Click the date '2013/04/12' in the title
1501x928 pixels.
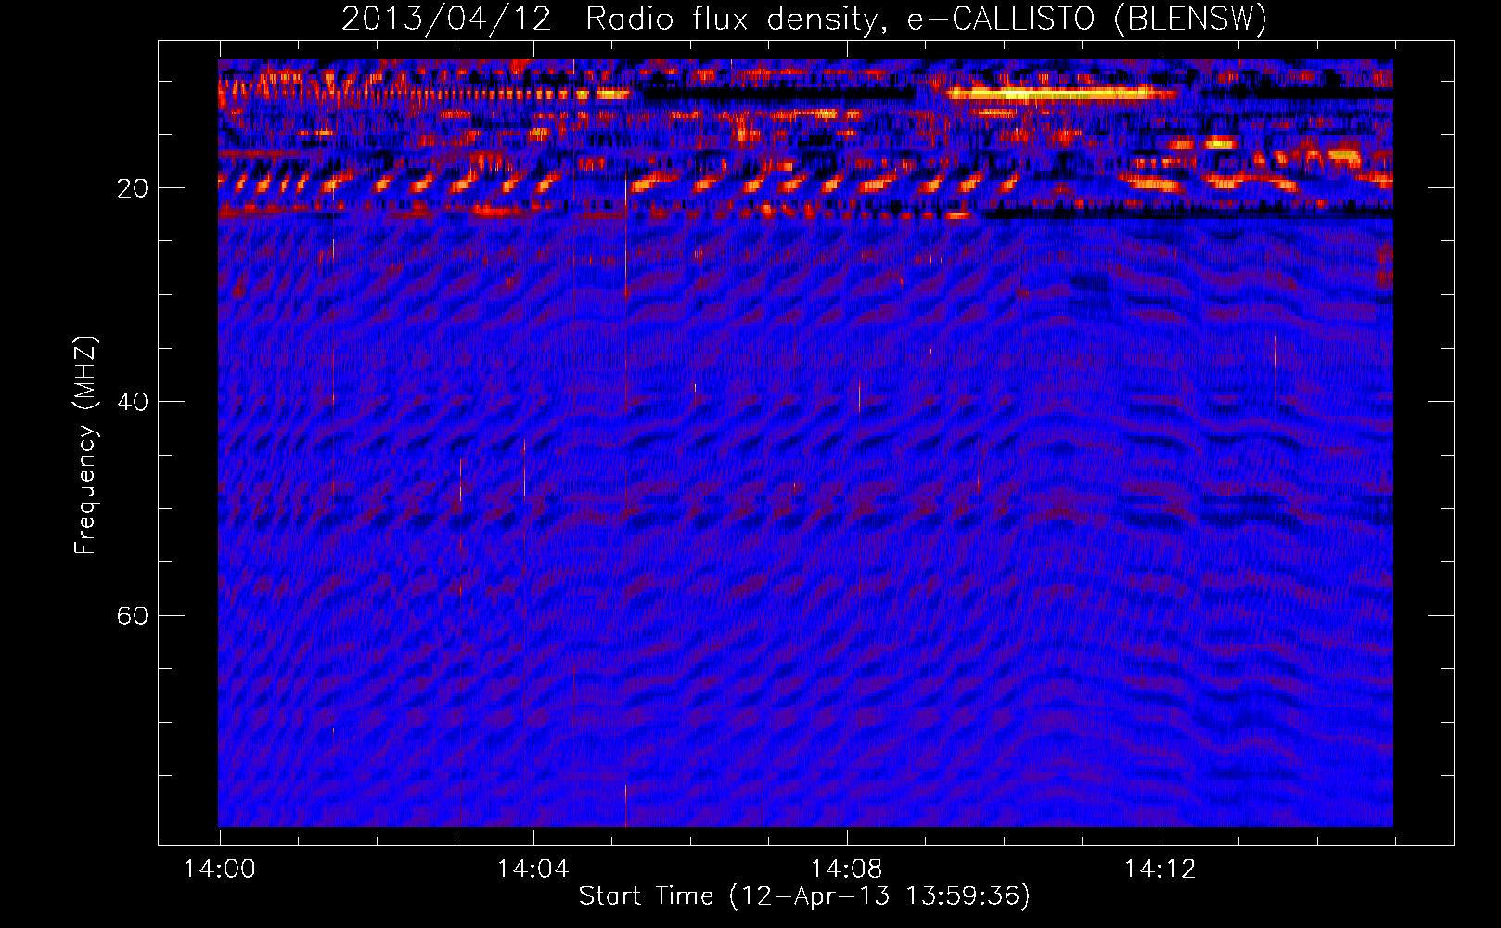pyautogui.click(x=445, y=19)
